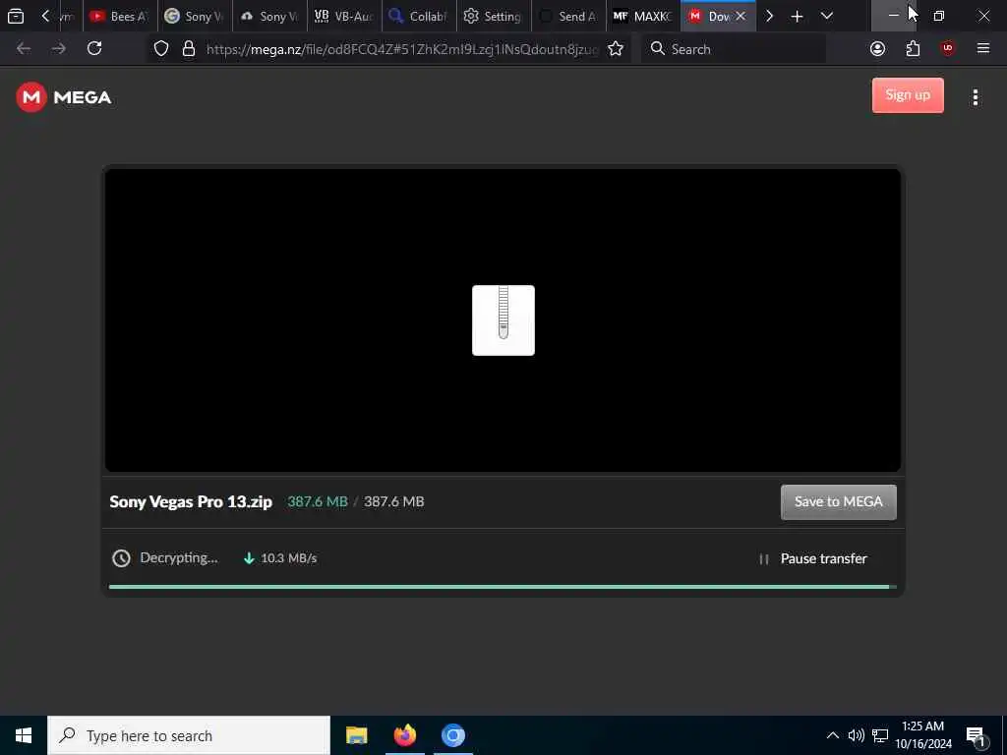Go back to previous page

[x=24, y=48]
